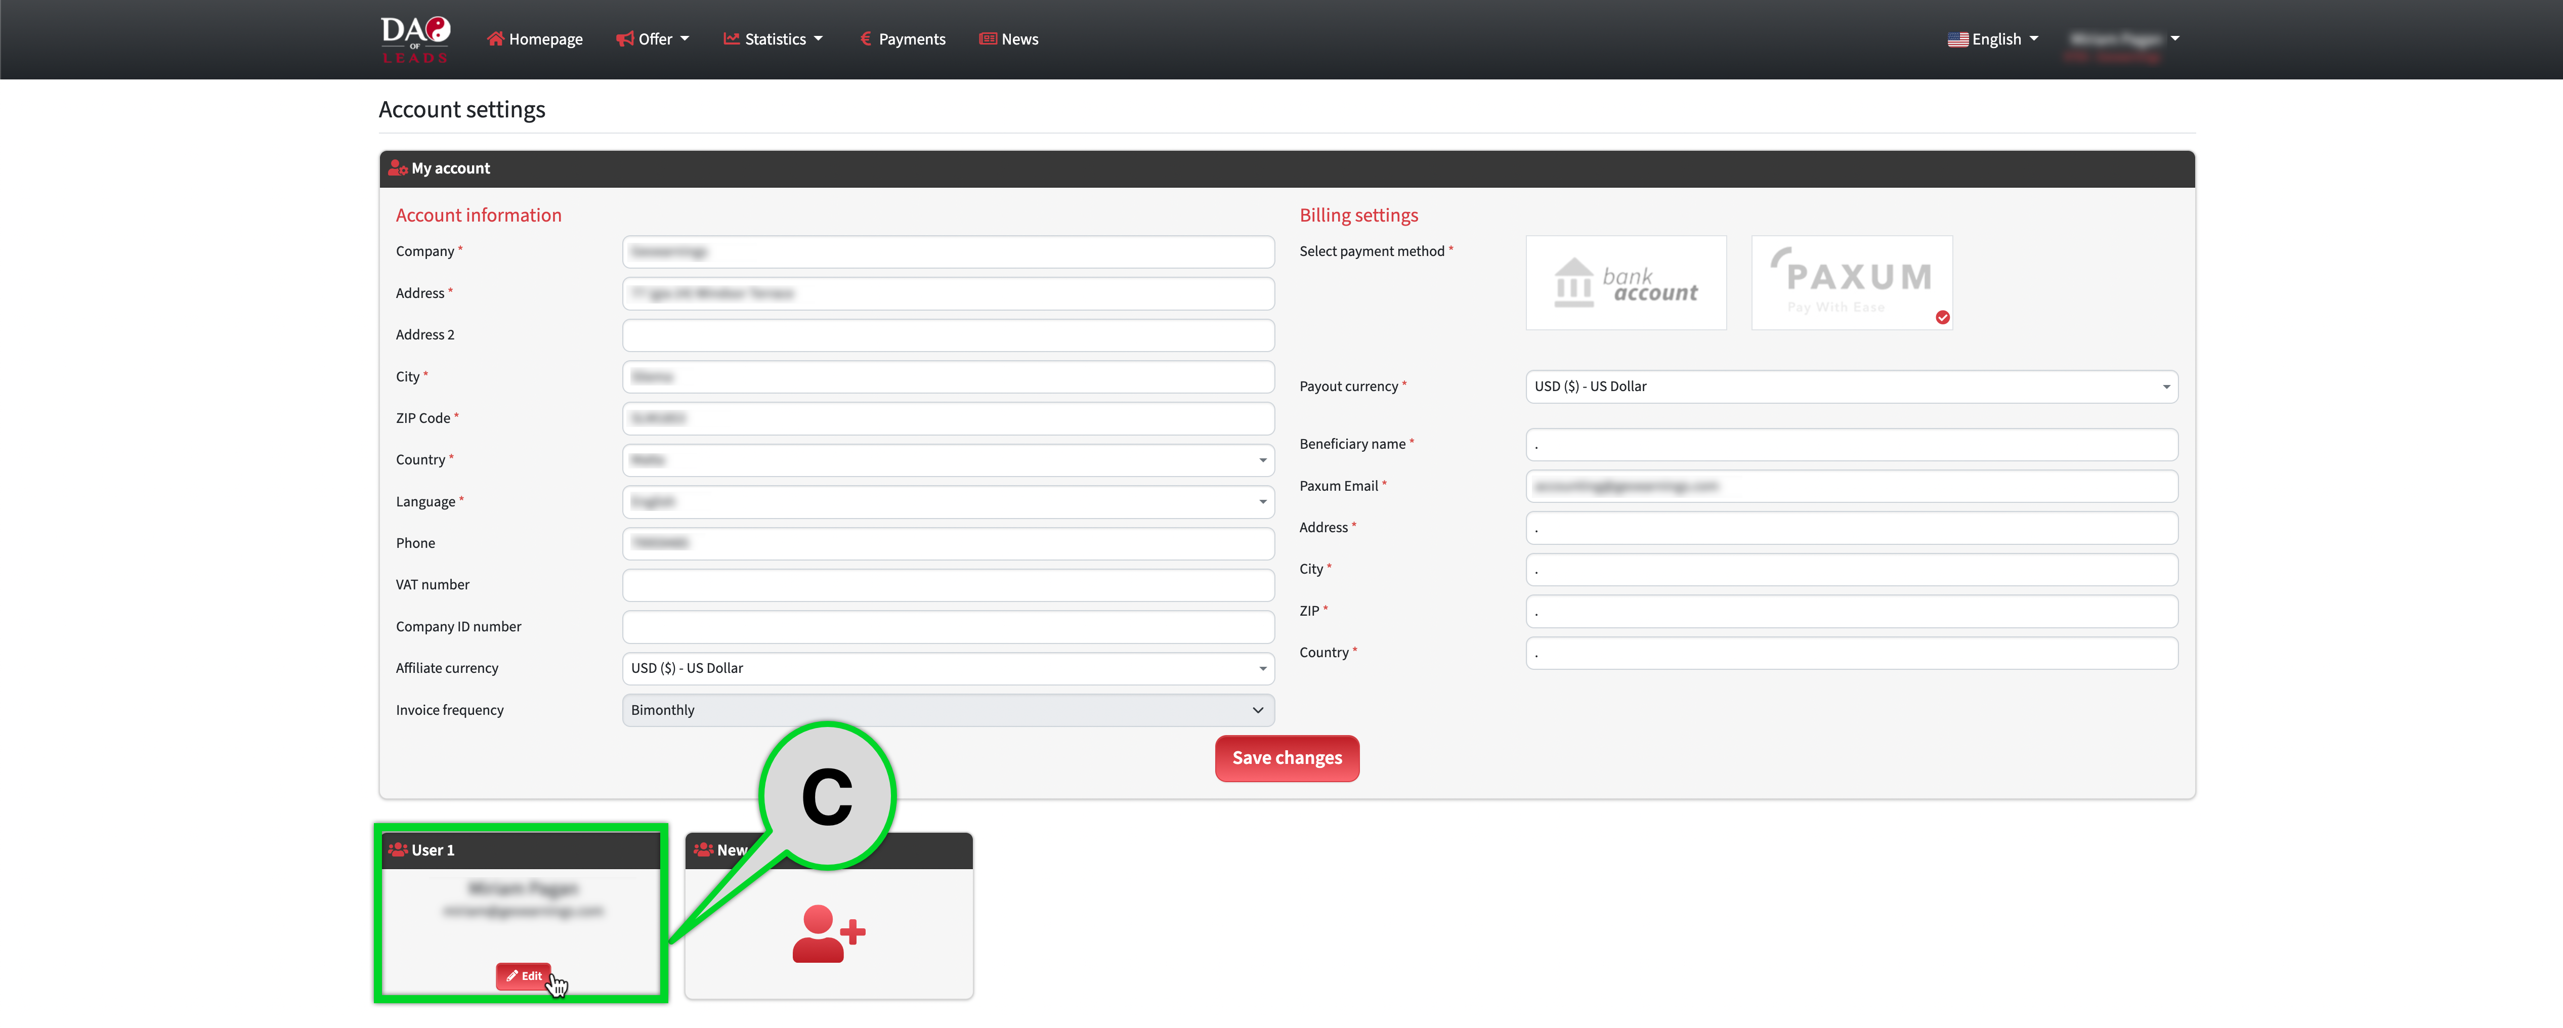Click the User 1 panel header icon
The image size is (2563, 1028).
click(x=398, y=850)
